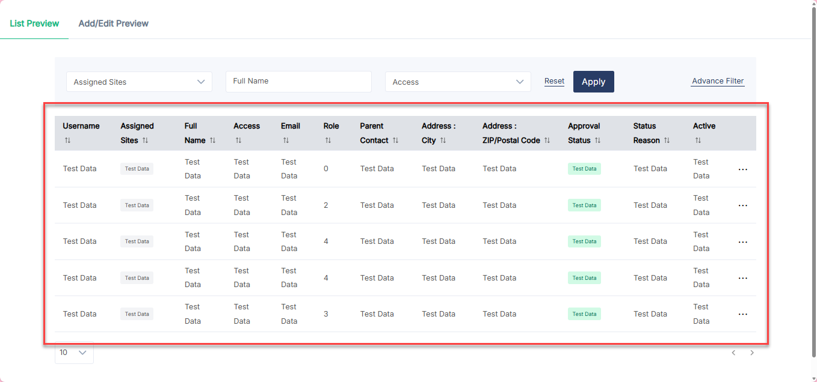Image resolution: width=817 pixels, height=382 pixels.
Task: Sort by Address ZIP/Postal Code column
Action: pyautogui.click(x=547, y=141)
